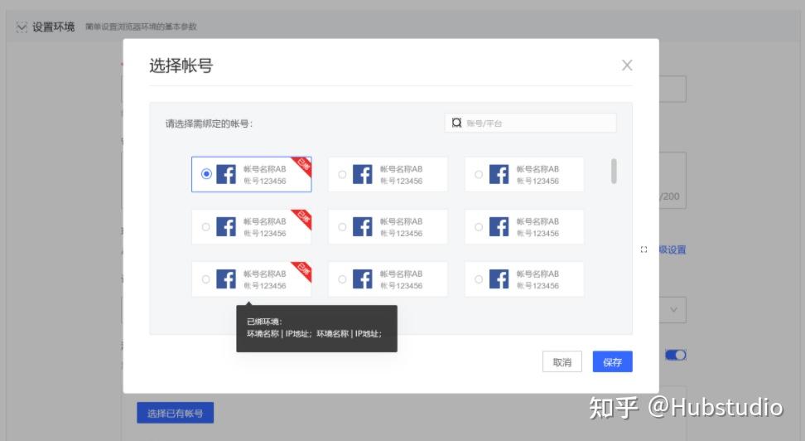The height and width of the screenshot is (441, 805).
Task: Click 选择已有帐号 button behind the dialog
Action: (x=175, y=413)
